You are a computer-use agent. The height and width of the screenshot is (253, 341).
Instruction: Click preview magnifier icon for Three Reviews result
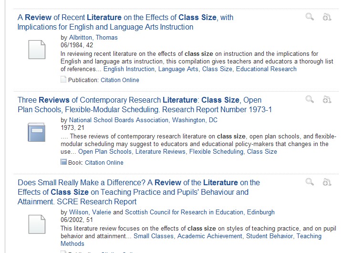(310, 100)
